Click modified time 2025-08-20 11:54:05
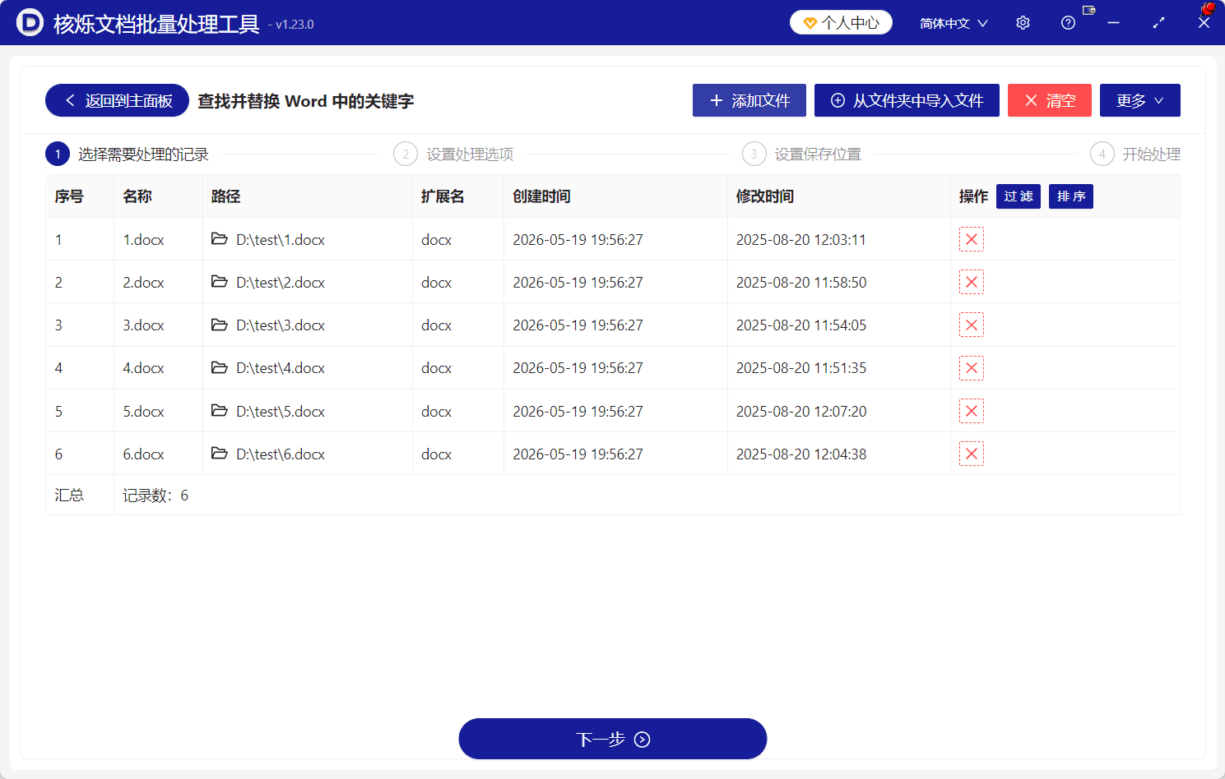The height and width of the screenshot is (779, 1225). pos(801,325)
